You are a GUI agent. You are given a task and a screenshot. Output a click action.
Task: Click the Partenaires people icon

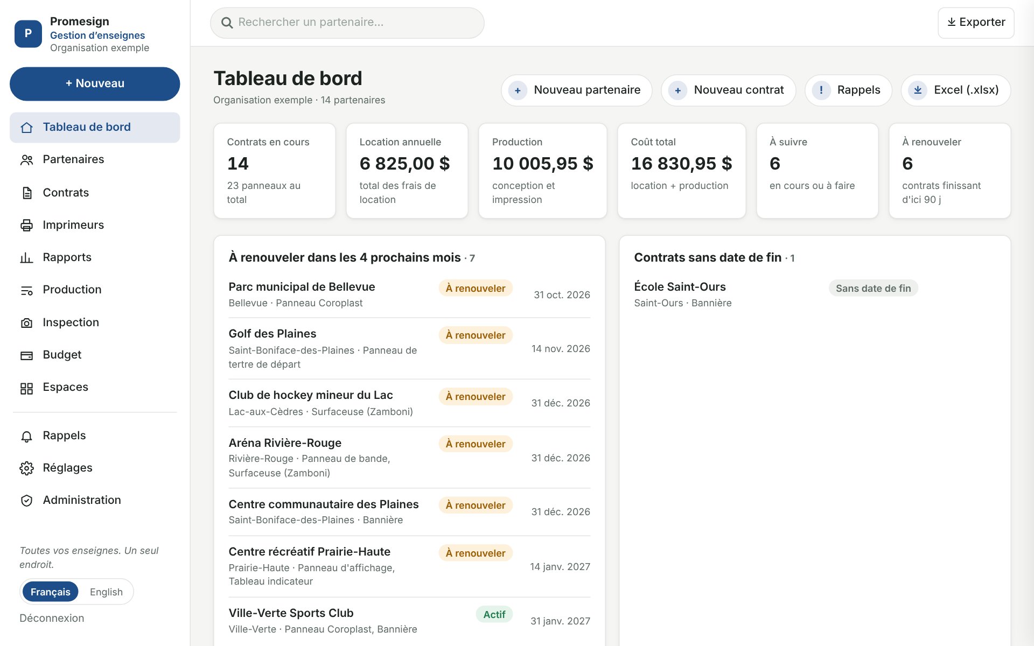(x=26, y=160)
